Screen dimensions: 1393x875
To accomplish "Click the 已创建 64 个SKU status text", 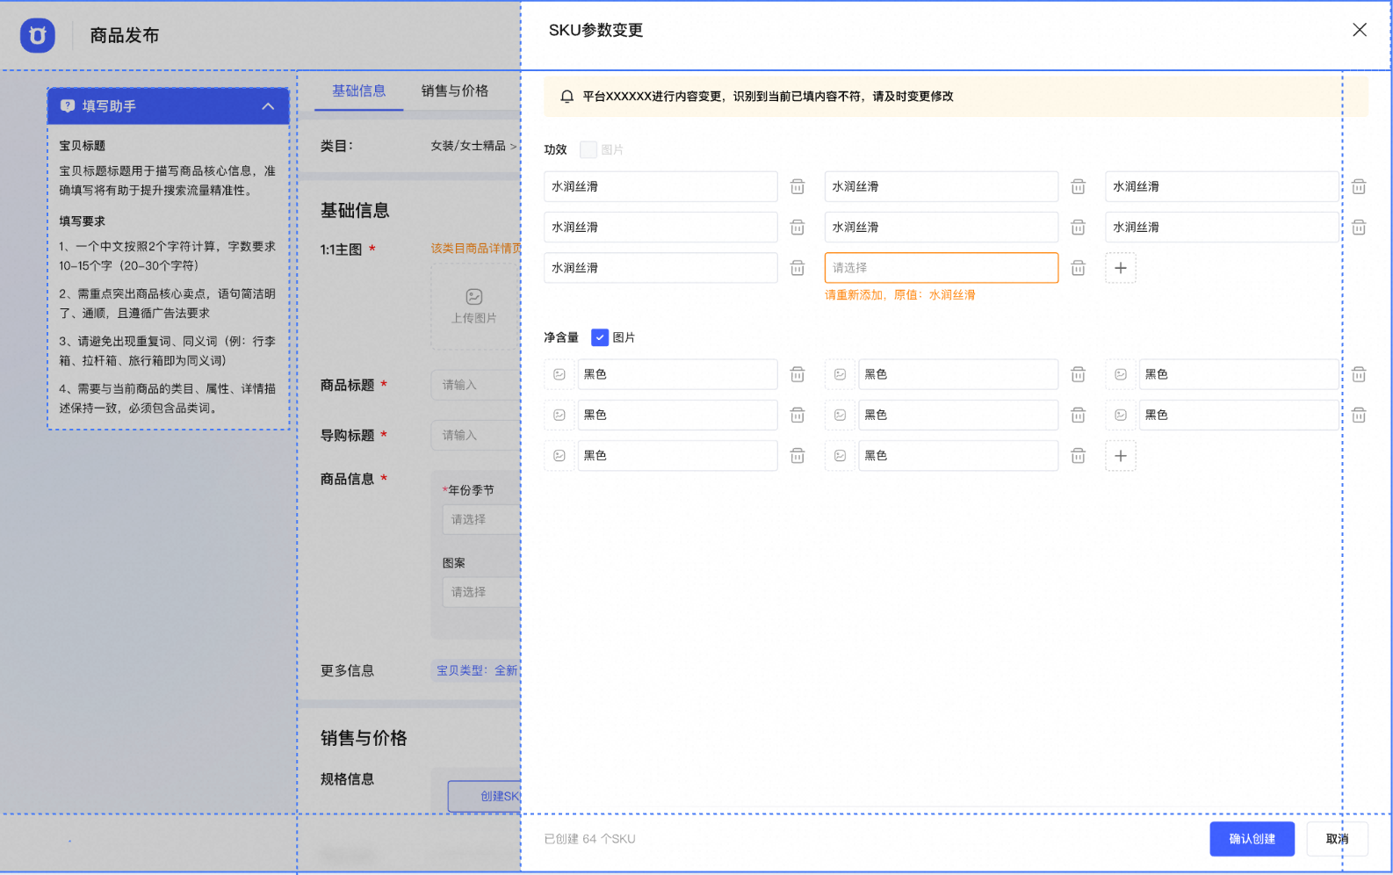I will pos(589,839).
